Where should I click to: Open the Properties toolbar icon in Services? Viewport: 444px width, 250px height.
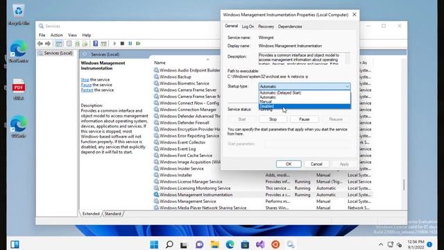coord(69,44)
